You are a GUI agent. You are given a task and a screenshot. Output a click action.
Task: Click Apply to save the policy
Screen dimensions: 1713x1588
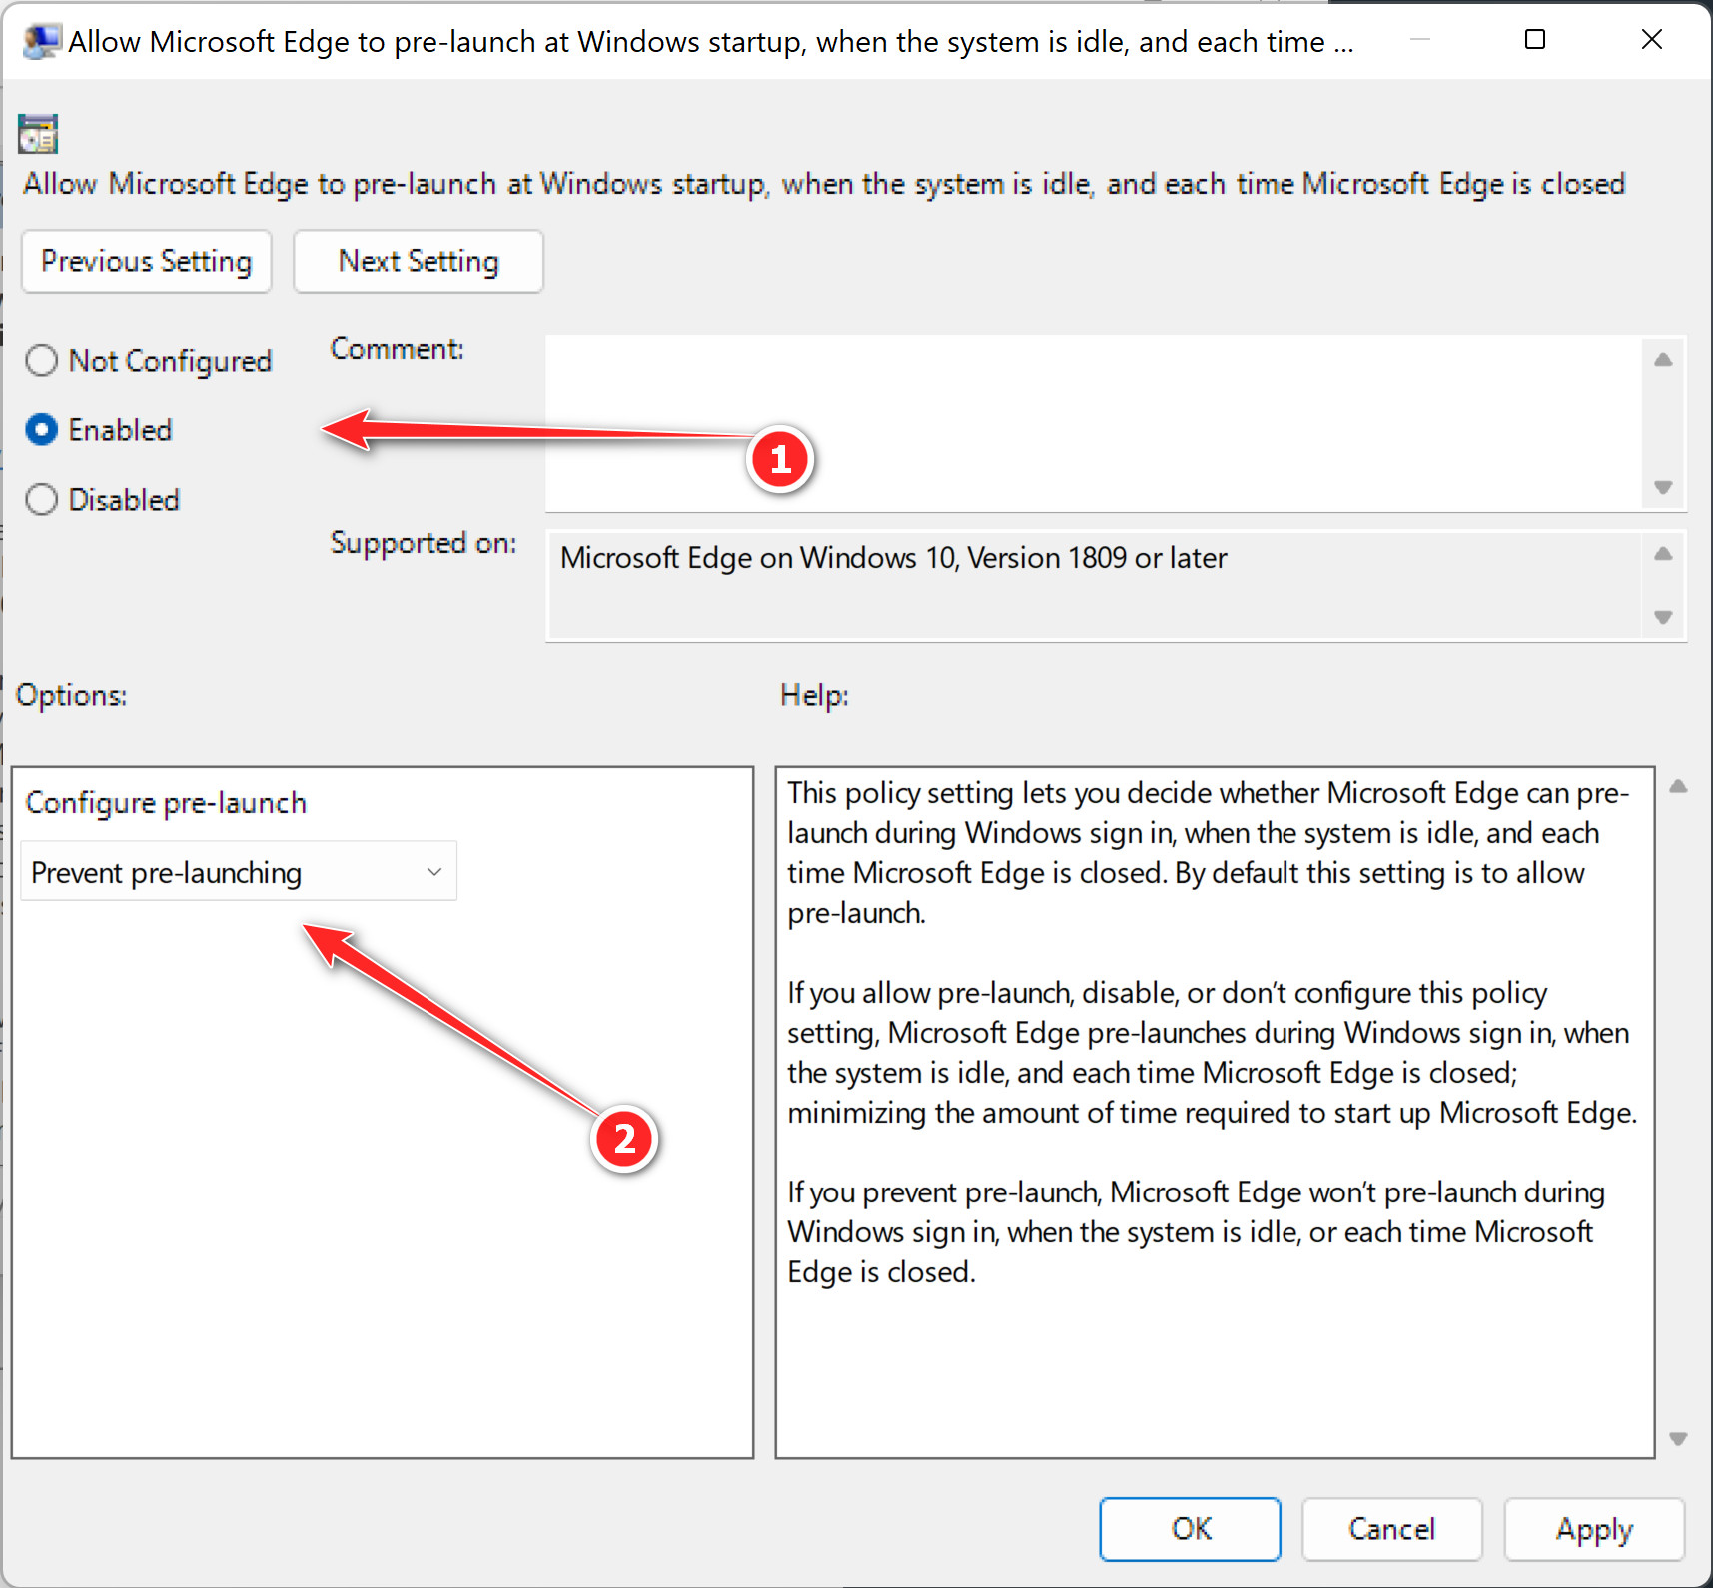1594,1529
